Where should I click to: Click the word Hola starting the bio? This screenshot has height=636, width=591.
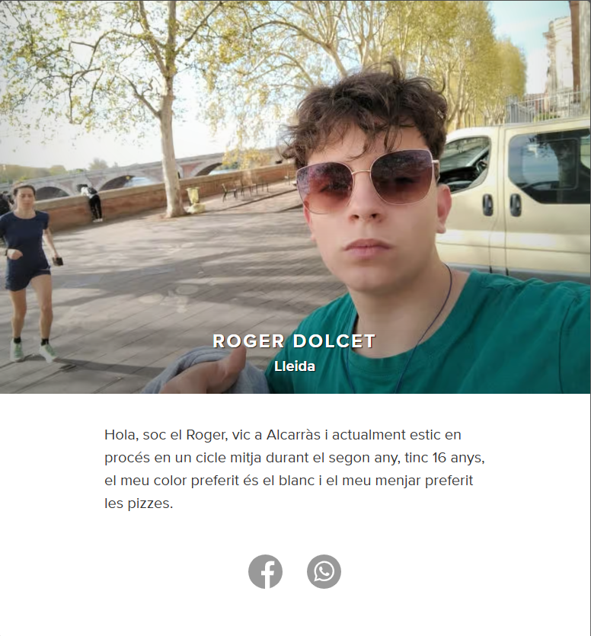(x=122, y=435)
